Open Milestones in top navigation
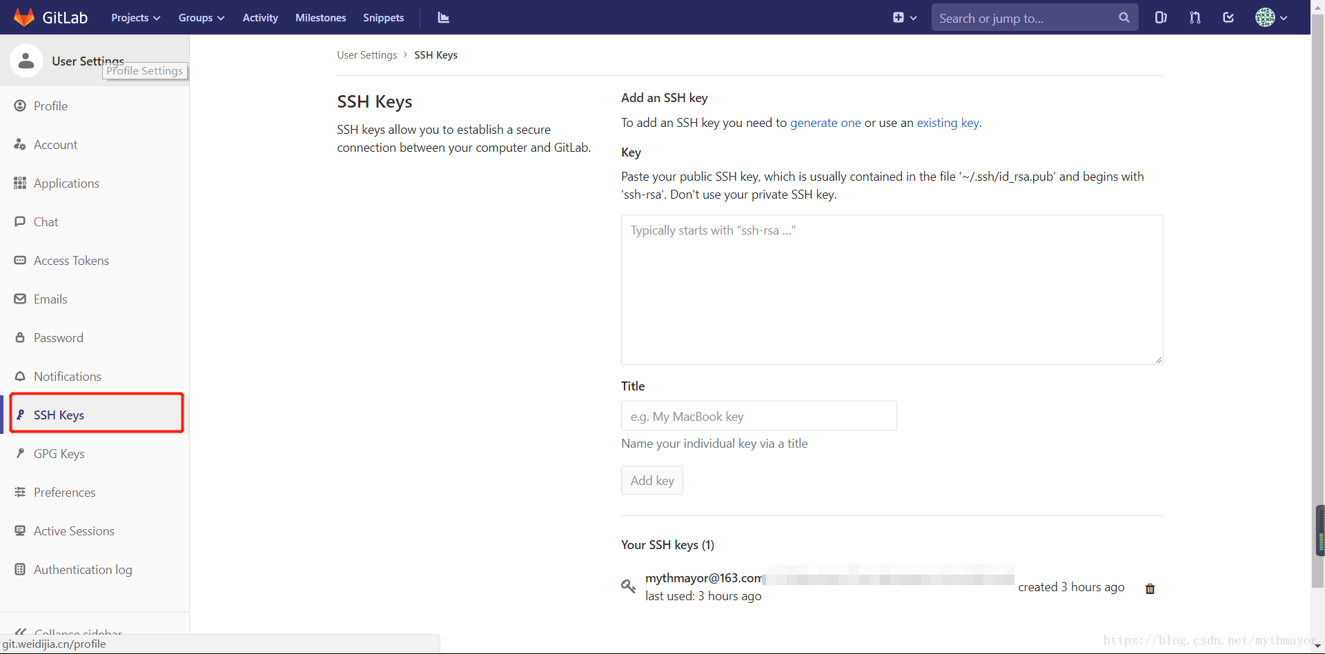This screenshot has height=654, width=1325. [x=321, y=17]
